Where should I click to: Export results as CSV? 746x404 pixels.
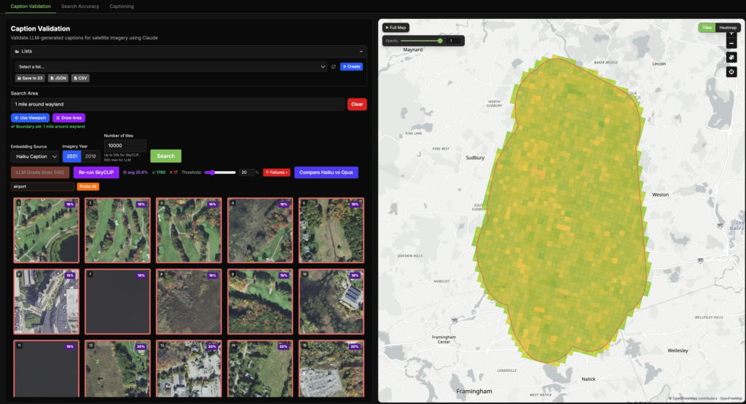(x=80, y=78)
